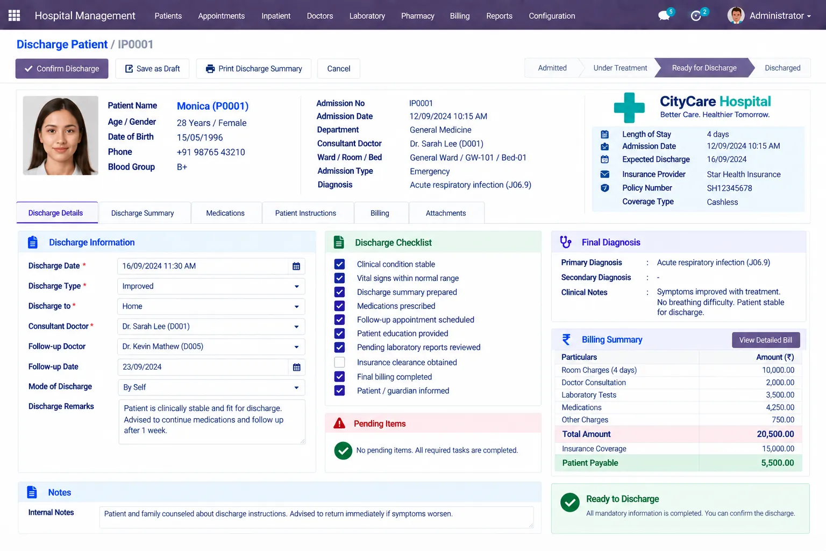
Task: Open the Mode of Discharge dropdown
Action: pos(211,387)
